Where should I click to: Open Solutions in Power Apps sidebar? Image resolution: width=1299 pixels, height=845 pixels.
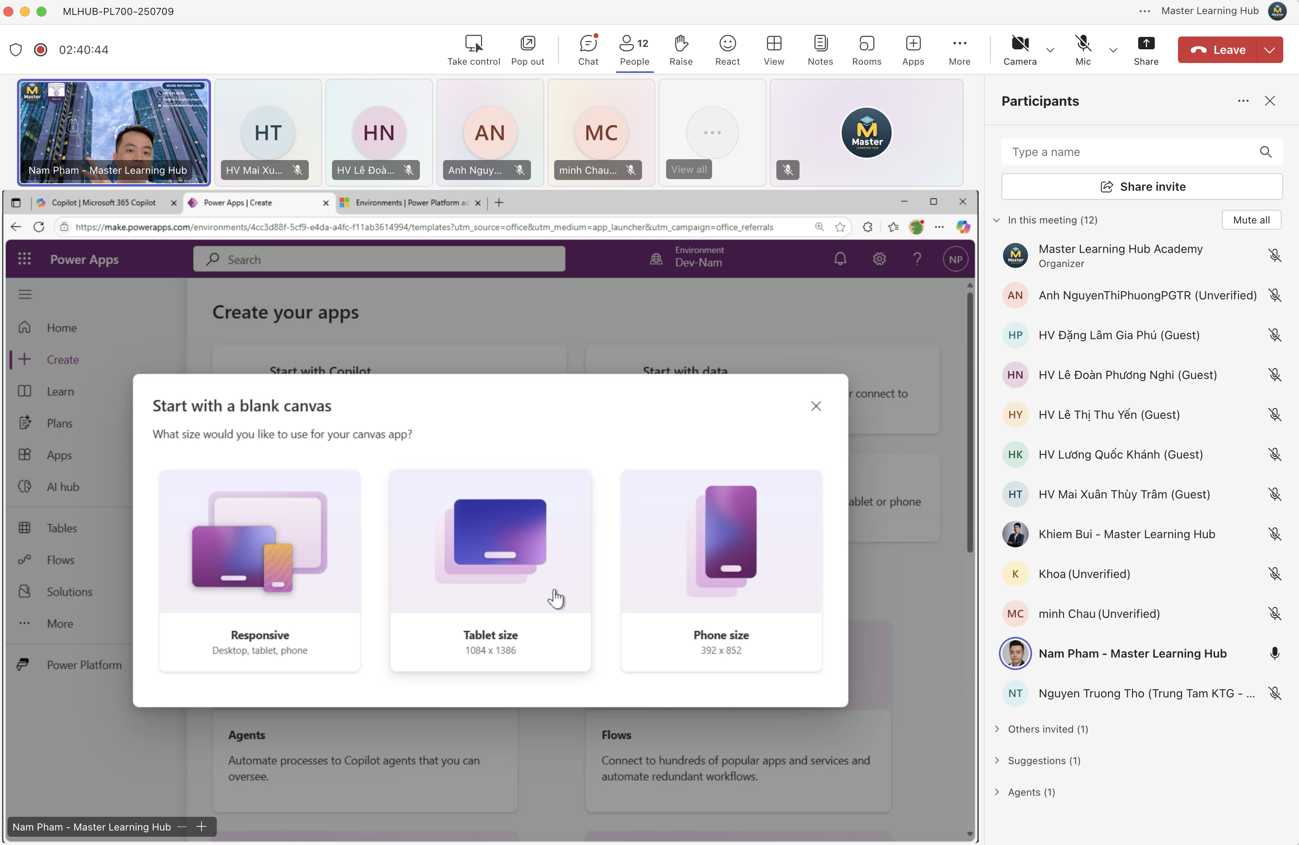coord(69,592)
